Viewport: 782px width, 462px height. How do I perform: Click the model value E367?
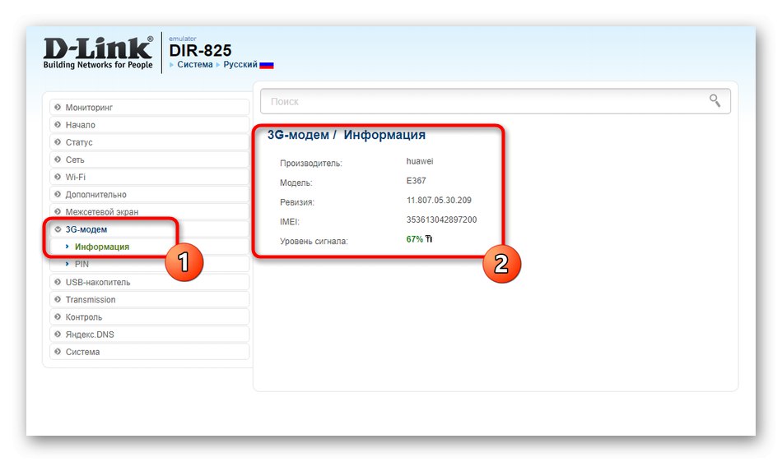[x=416, y=181]
